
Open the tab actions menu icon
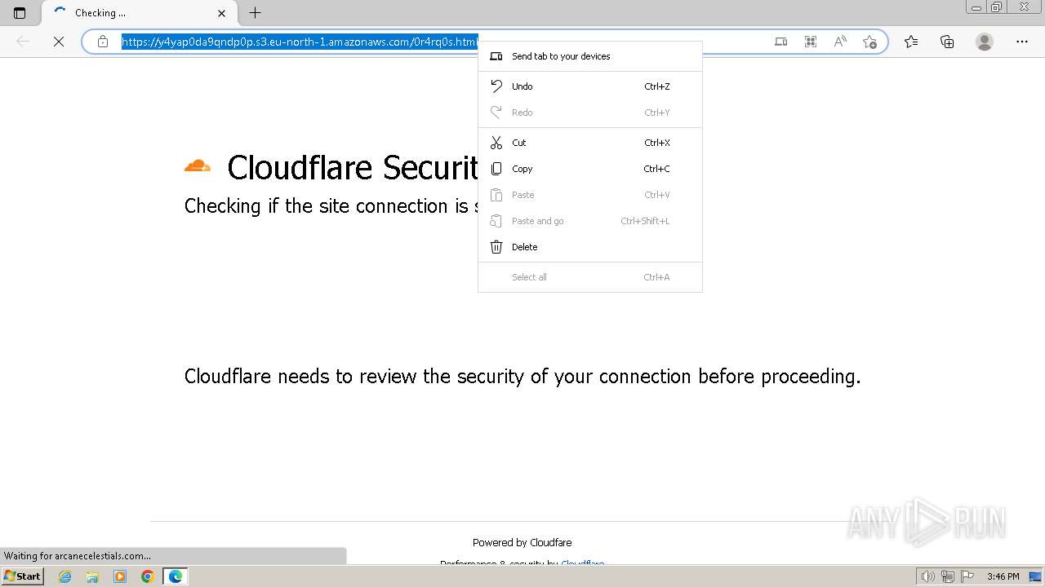20,13
